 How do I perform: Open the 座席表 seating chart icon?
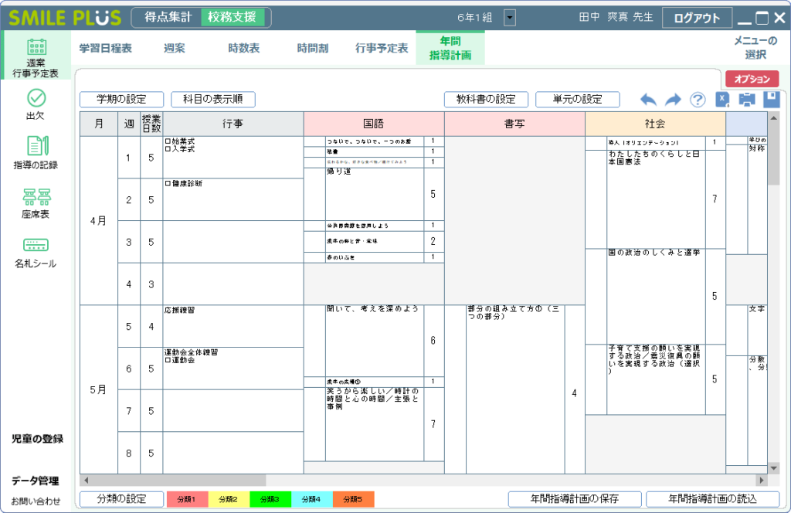pos(36,201)
